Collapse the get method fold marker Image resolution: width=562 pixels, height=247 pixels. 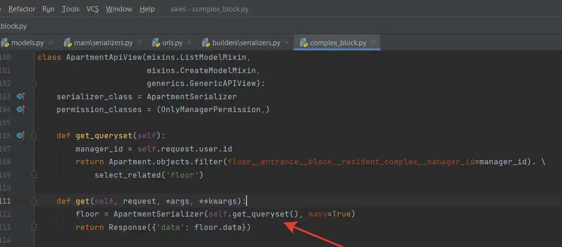34,201
